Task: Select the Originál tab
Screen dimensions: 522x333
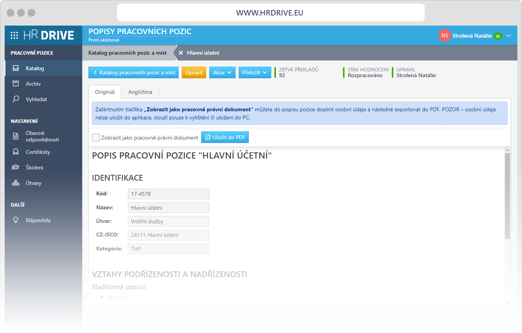Action: 105,92
